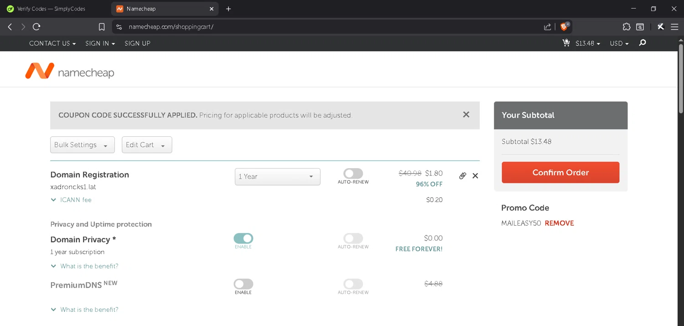Image resolution: width=684 pixels, height=326 pixels.
Task: Open the Edit Cart dropdown
Action: 147,145
